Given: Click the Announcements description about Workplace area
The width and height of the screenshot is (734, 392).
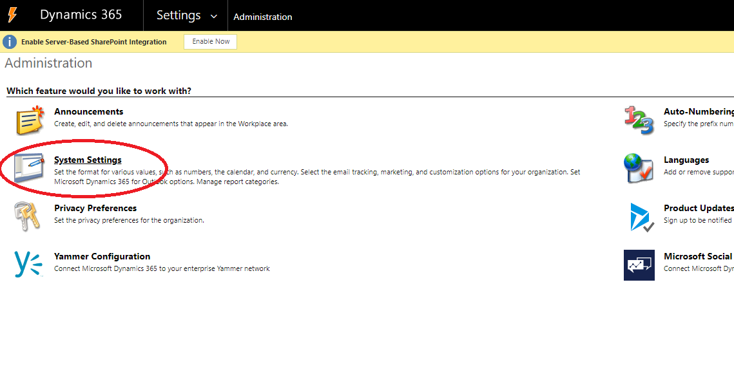Looking at the screenshot, I should tap(171, 124).
